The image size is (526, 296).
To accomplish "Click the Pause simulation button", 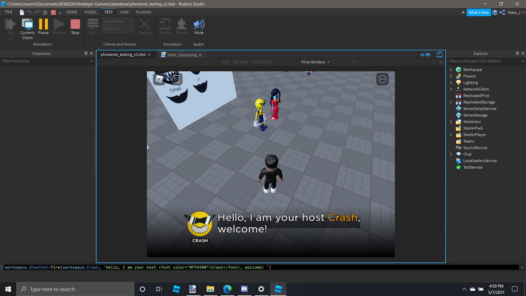I will 43,27.
